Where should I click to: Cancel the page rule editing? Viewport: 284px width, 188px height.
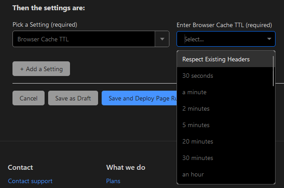[x=29, y=98]
